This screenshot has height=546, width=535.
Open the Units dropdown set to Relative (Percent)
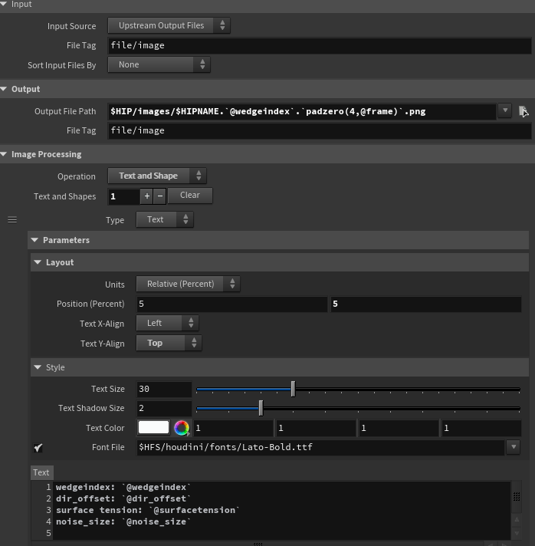pos(188,284)
